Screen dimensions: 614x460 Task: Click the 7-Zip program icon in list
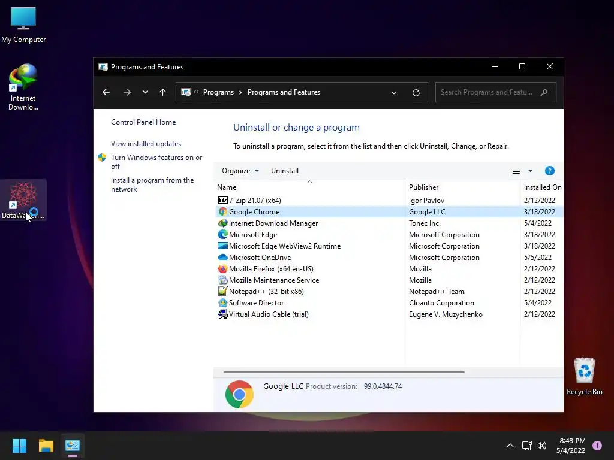pos(223,200)
